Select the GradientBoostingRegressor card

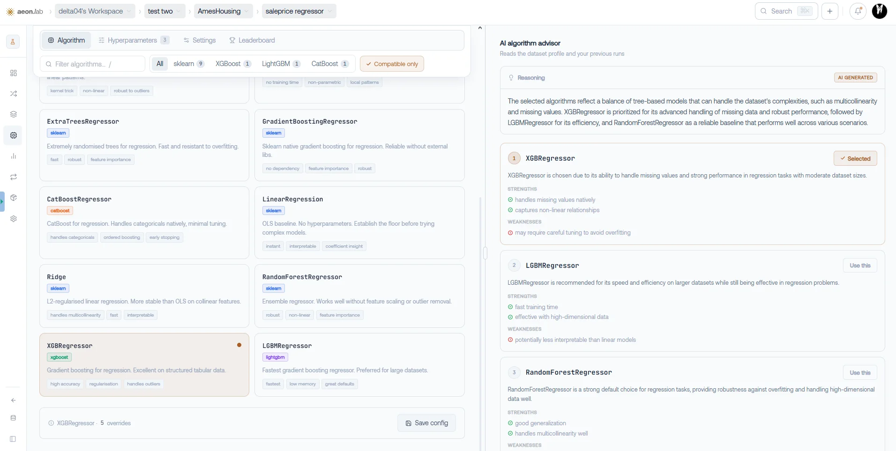(359, 145)
